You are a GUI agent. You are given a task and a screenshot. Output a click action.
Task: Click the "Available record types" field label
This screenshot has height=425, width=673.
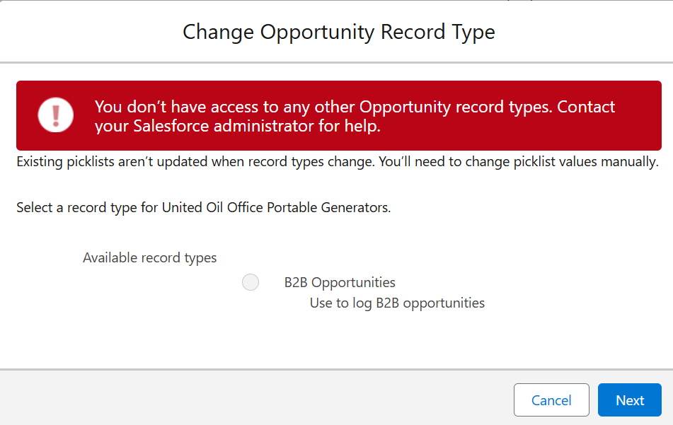149,257
